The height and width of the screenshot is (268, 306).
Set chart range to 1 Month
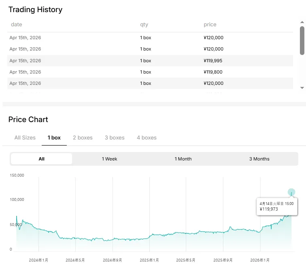click(183, 159)
